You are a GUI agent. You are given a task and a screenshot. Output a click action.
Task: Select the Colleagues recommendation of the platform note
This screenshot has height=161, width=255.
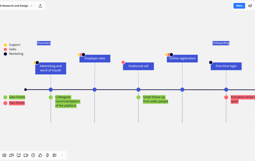[x=68, y=101]
